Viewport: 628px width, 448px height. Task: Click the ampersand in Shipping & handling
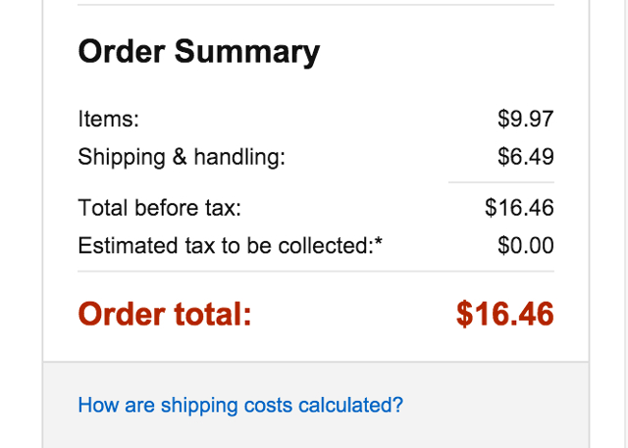(180, 156)
